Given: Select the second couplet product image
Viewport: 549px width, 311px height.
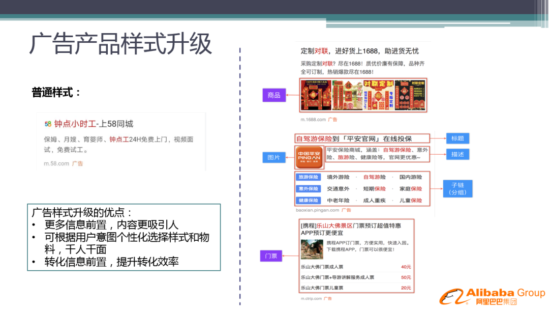Looking at the screenshot, I should click(347, 95).
